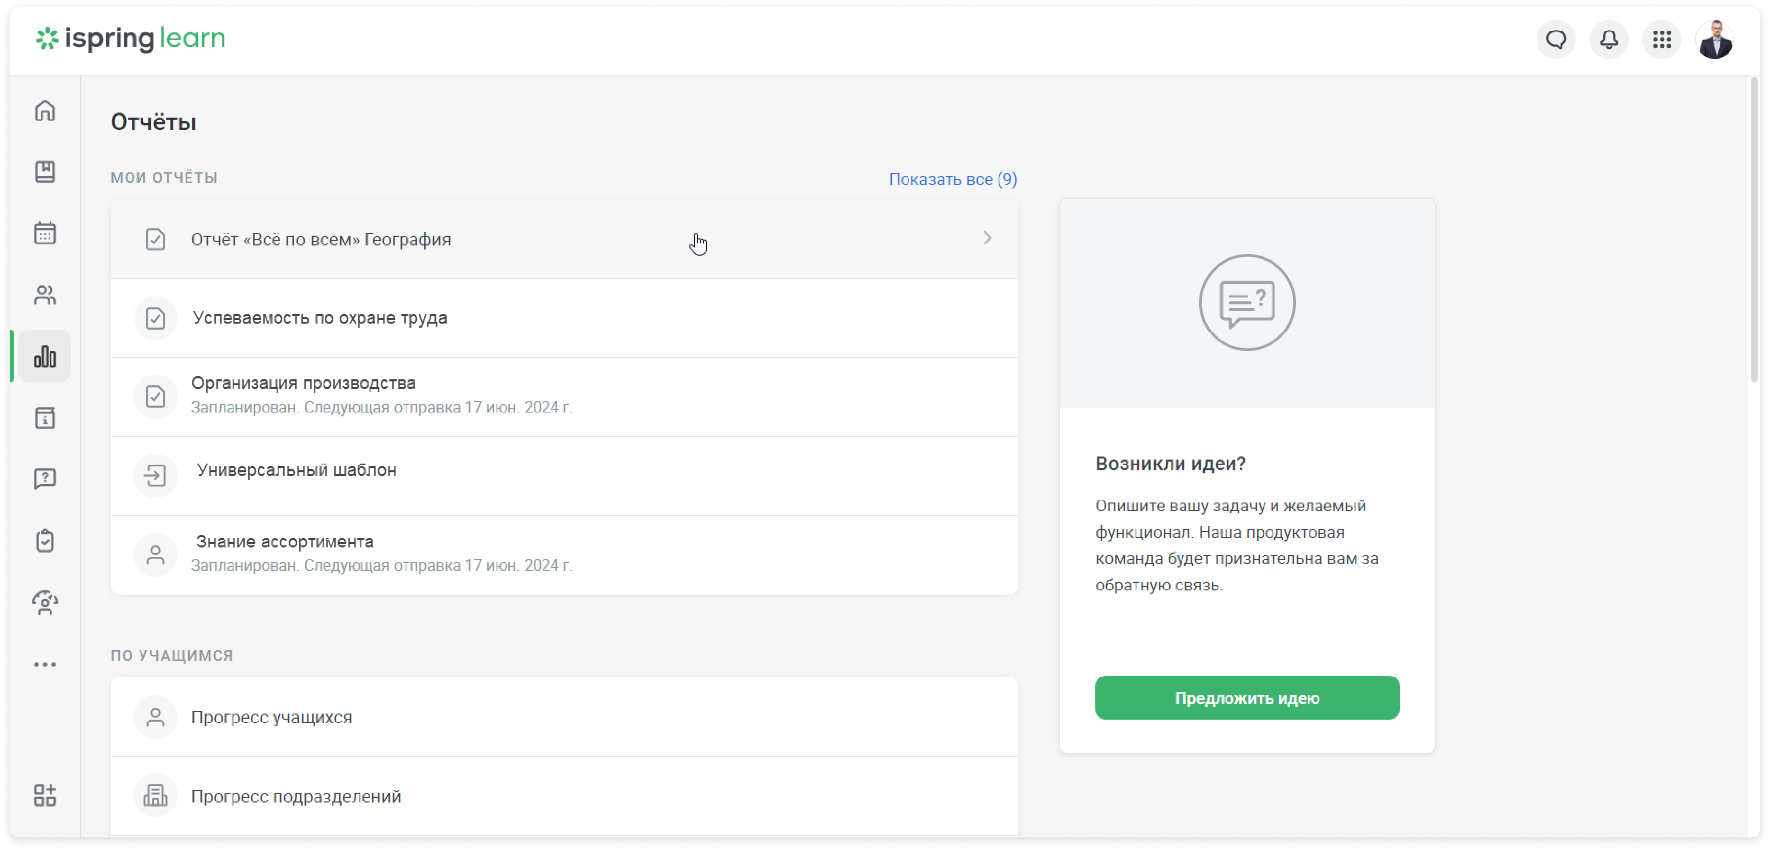Click the iSpring Learn logo
1770x850 pixels.
[x=130, y=39]
